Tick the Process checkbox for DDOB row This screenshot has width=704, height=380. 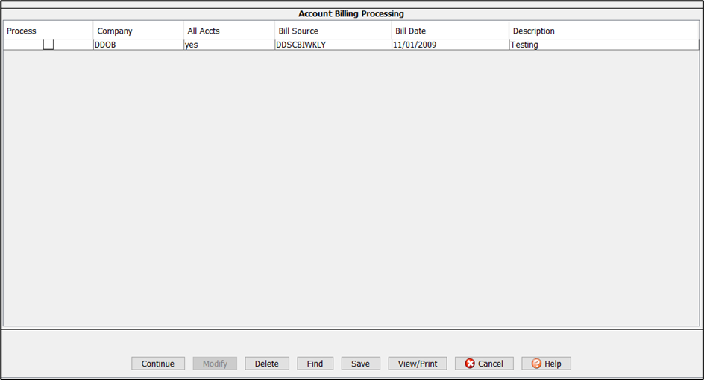pos(48,45)
